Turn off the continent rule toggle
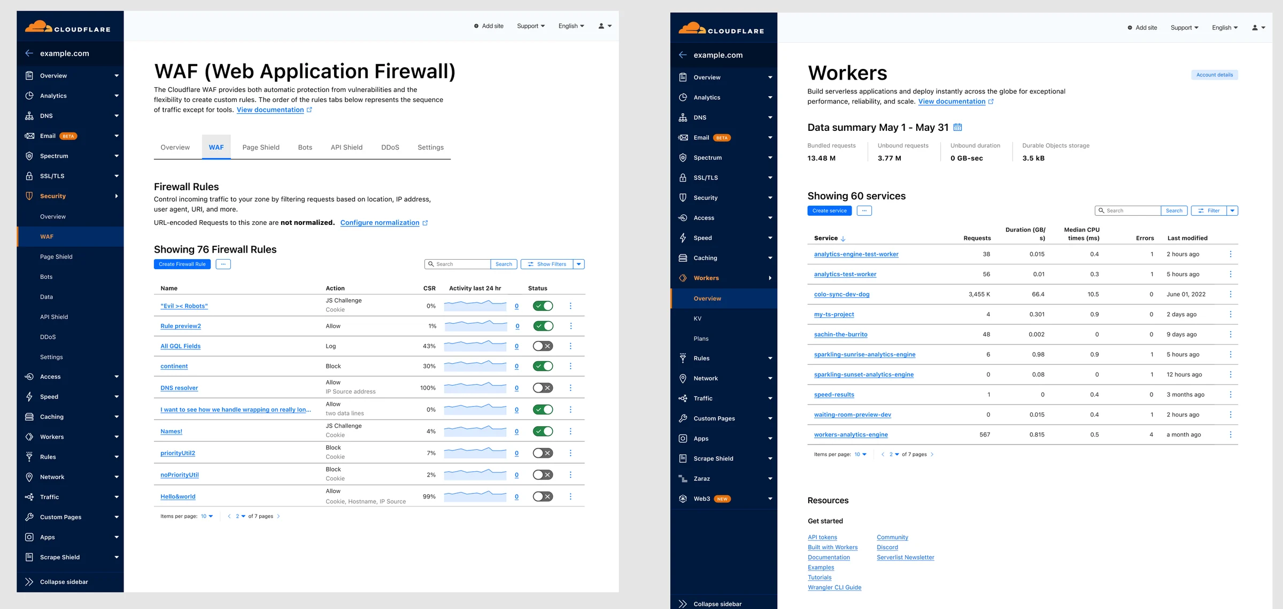The width and height of the screenshot is (1283, 609). click(x=543, y=366)
